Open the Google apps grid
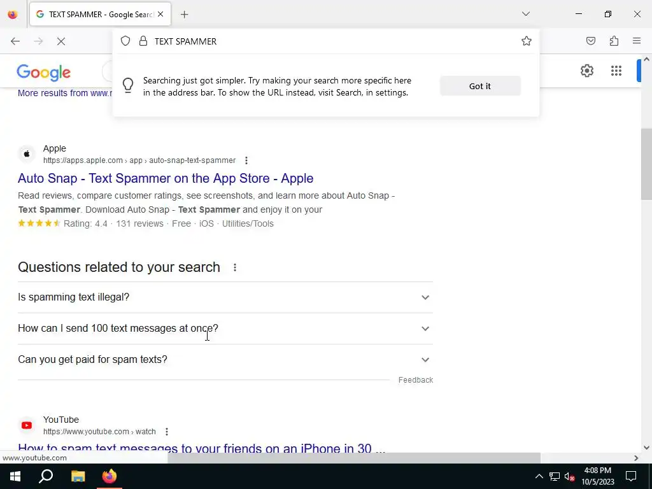652x489 pixels. click(x=616, y=71)
